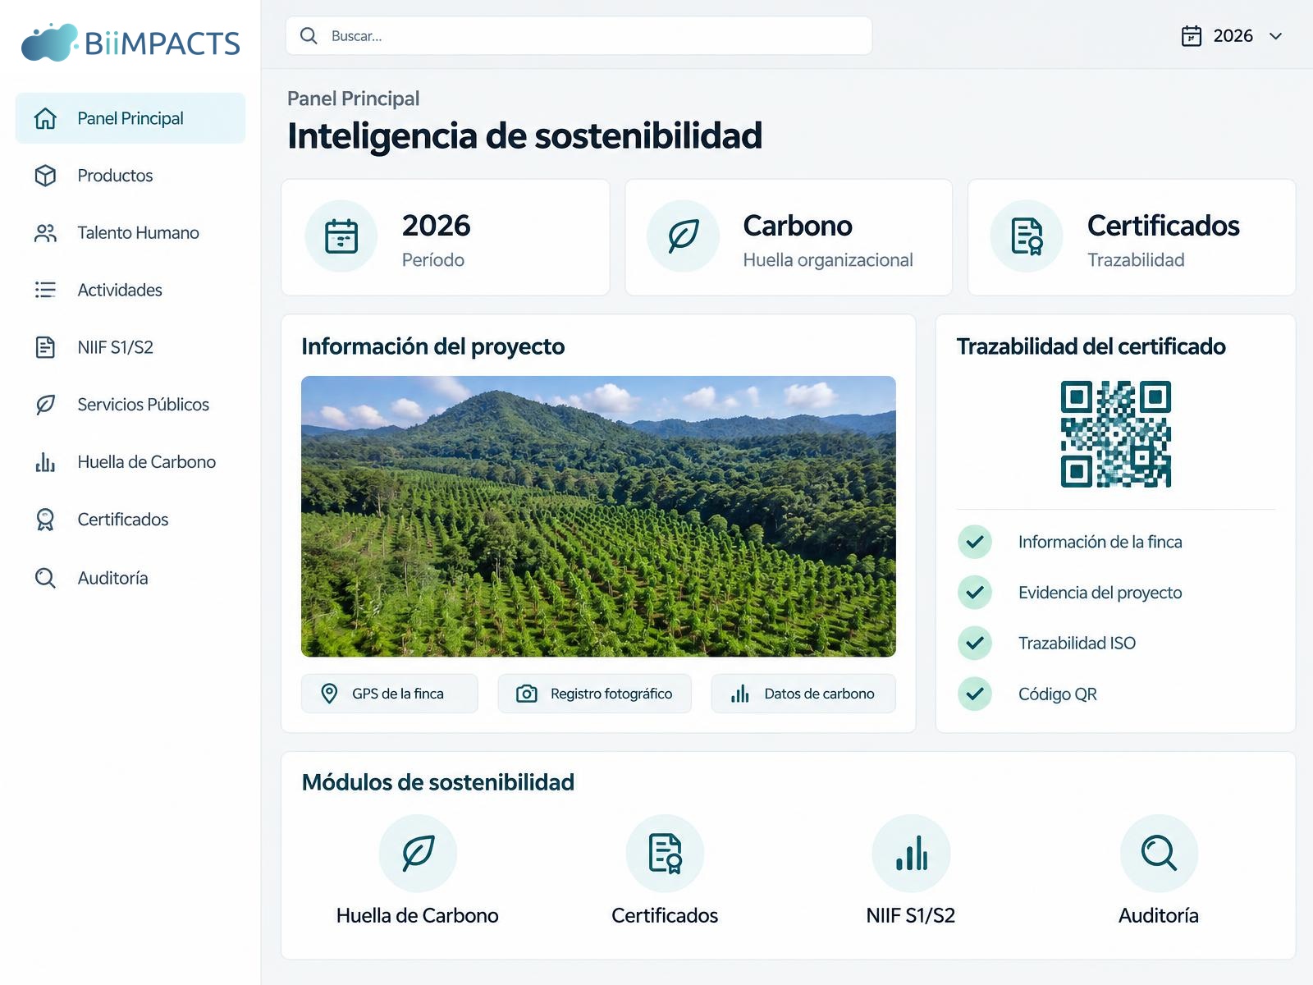Click the Datos de carbono button
The height and width of the screenshot is (985, 1313).
pyautogui.click(x=803, y=694)
